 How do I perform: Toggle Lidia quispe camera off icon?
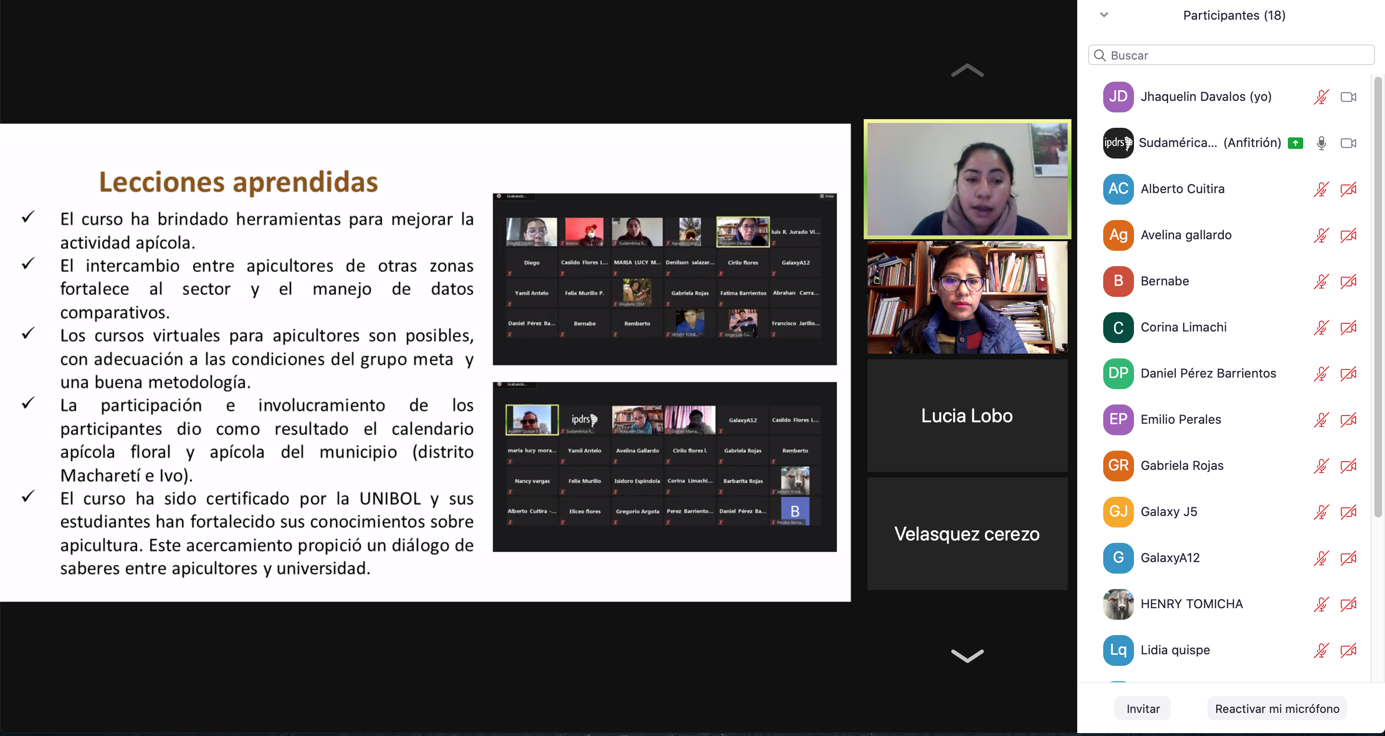click(x=1348, y=650)
